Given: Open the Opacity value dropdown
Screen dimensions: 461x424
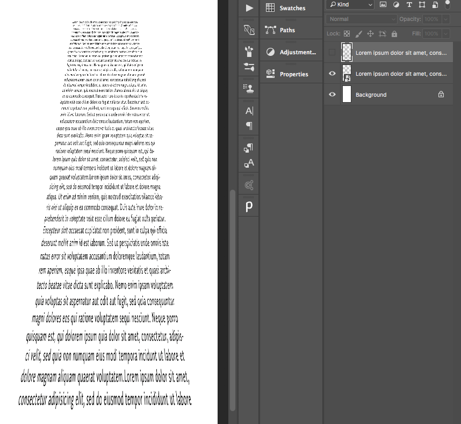Looking at the screenshot, I should pos(445,19).
